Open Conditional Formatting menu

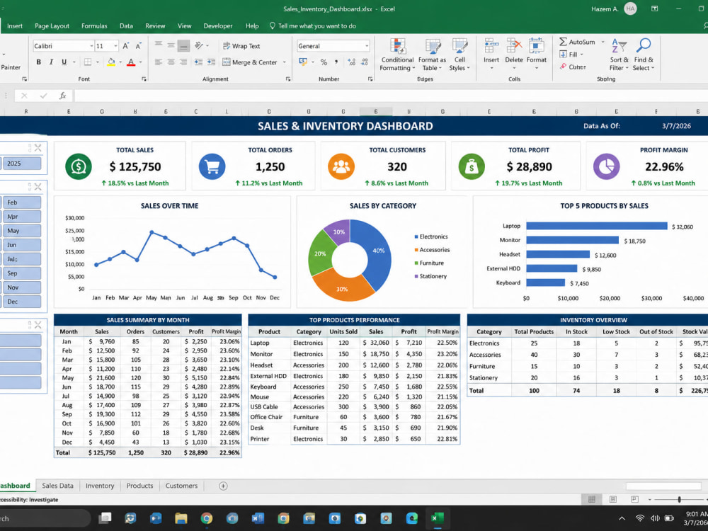point(397,55)
